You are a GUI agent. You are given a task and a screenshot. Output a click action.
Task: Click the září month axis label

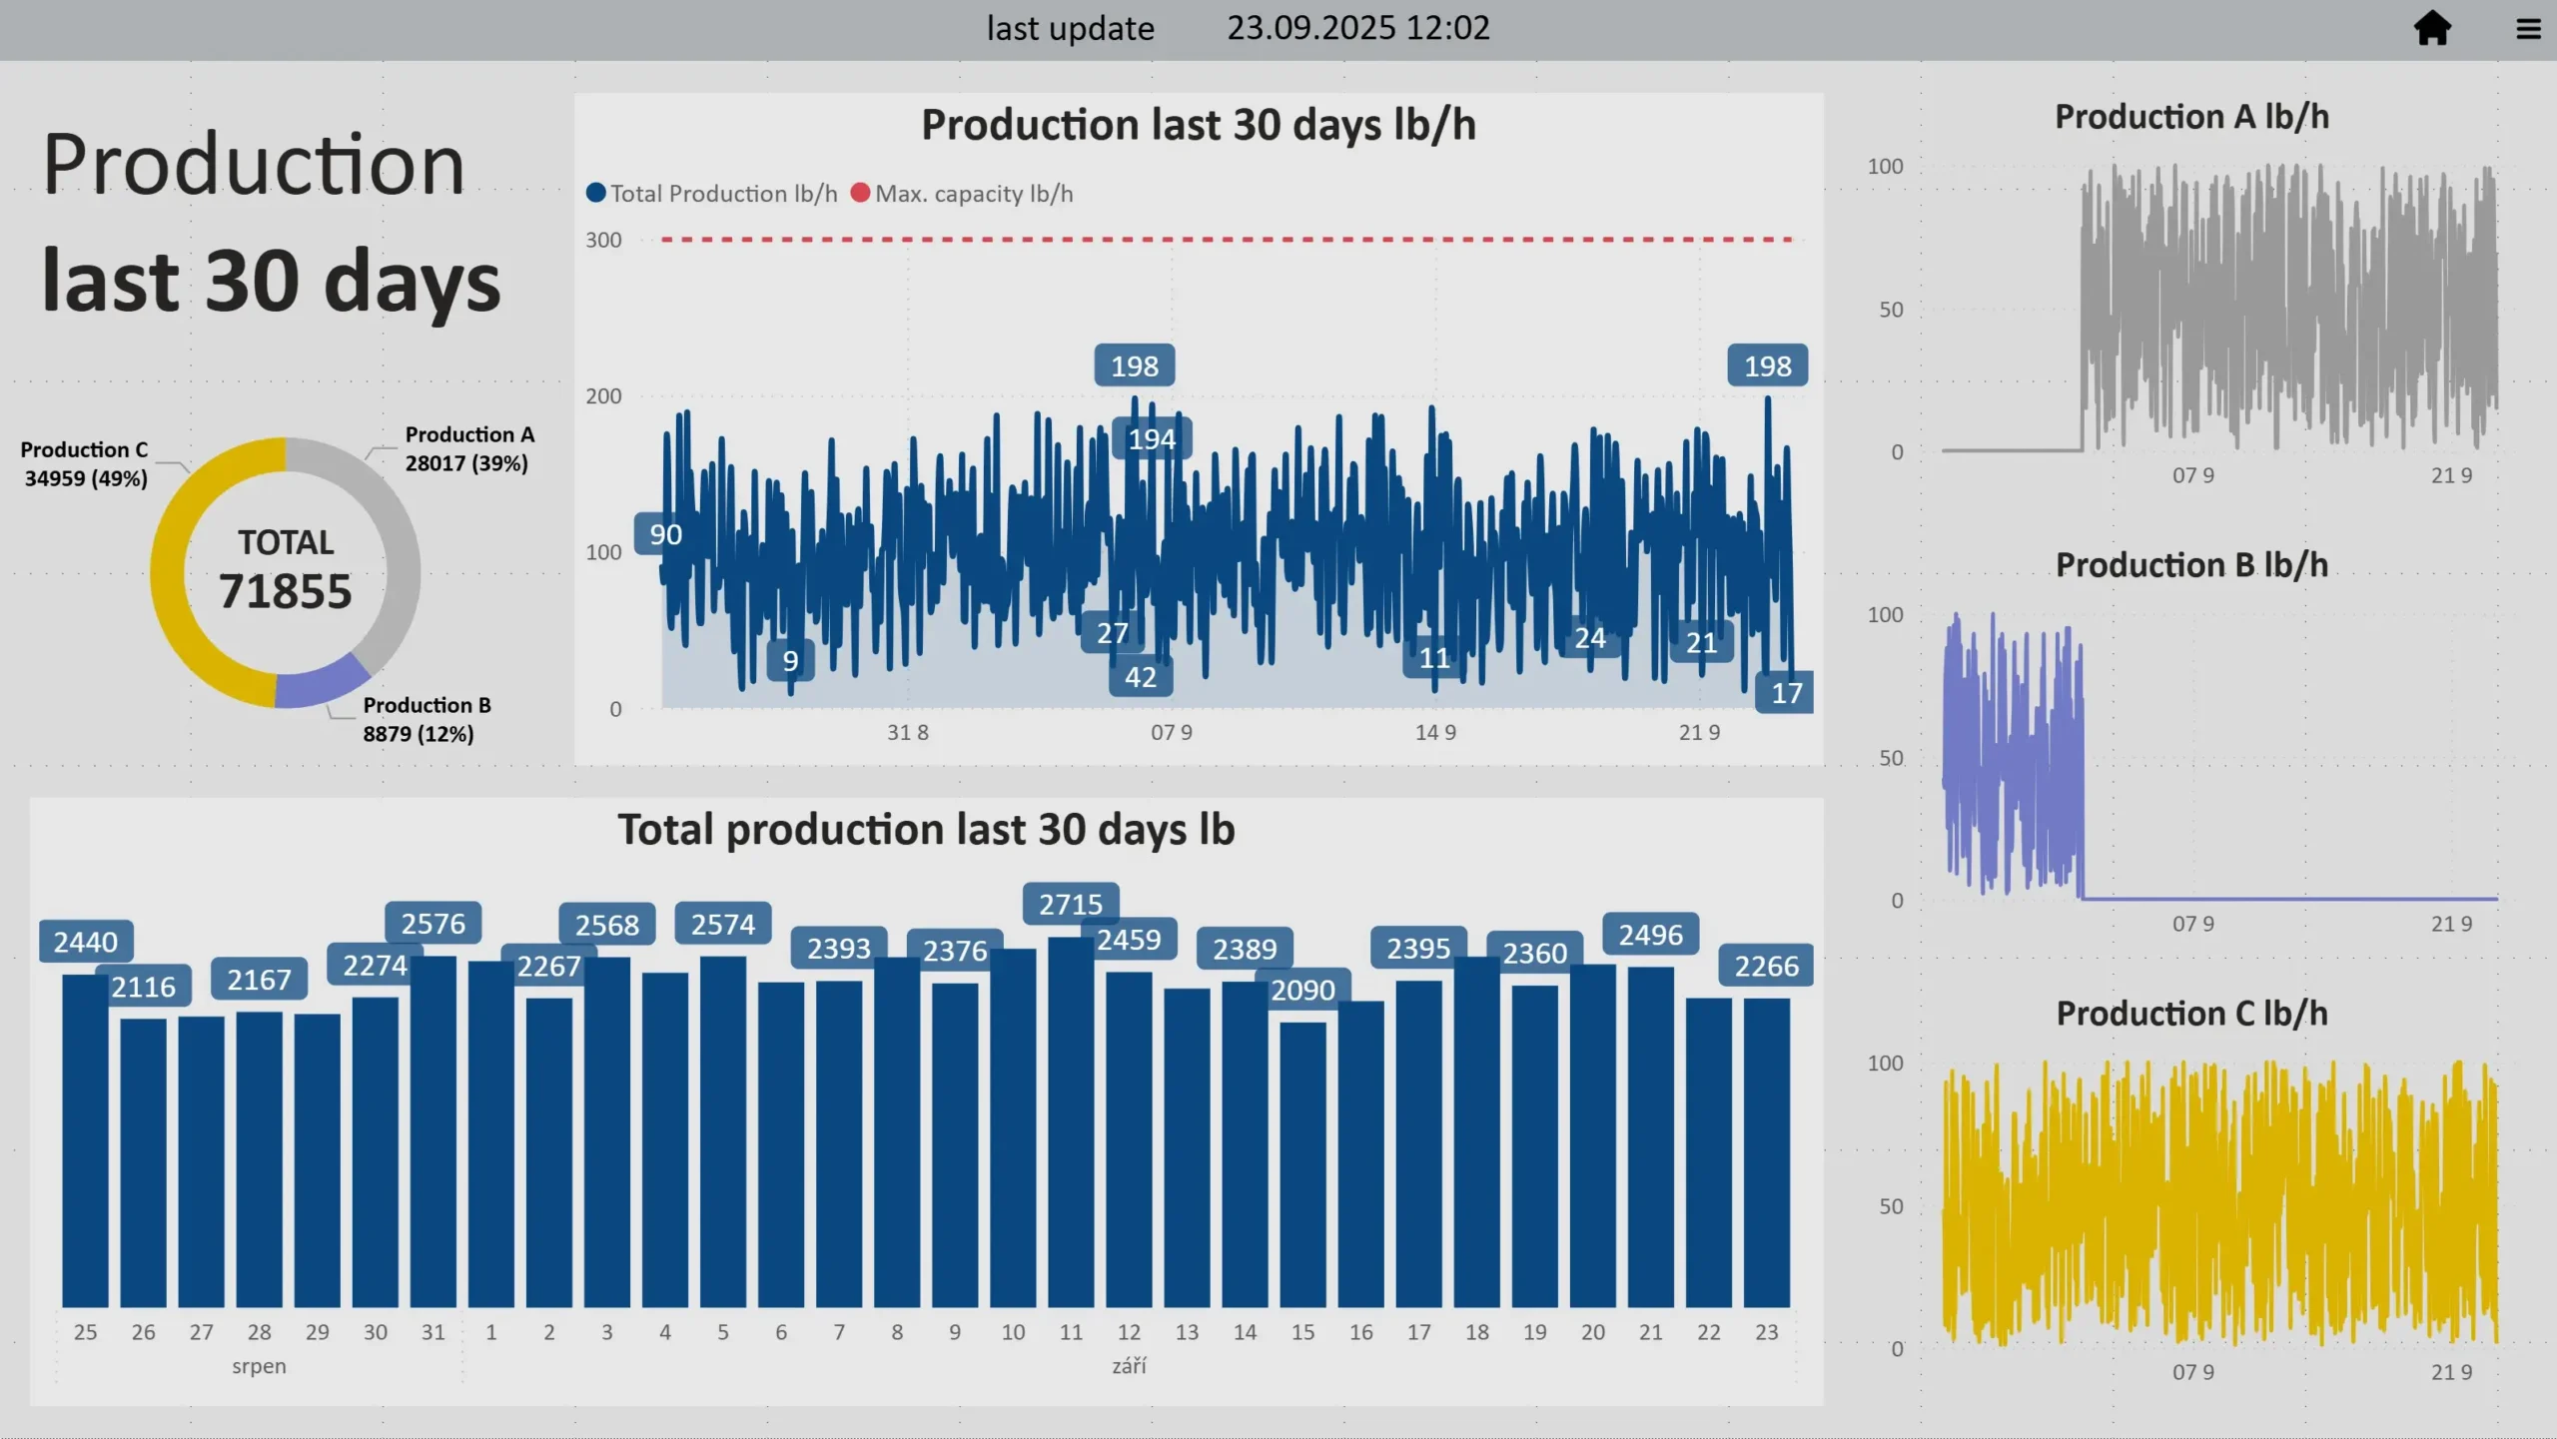coord(1129,1365)
